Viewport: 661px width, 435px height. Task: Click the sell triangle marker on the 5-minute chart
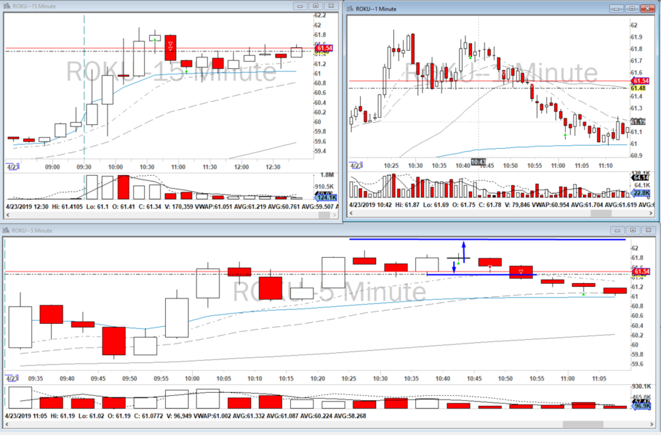521,271
